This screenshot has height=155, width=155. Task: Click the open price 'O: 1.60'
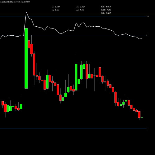point(55,7)
